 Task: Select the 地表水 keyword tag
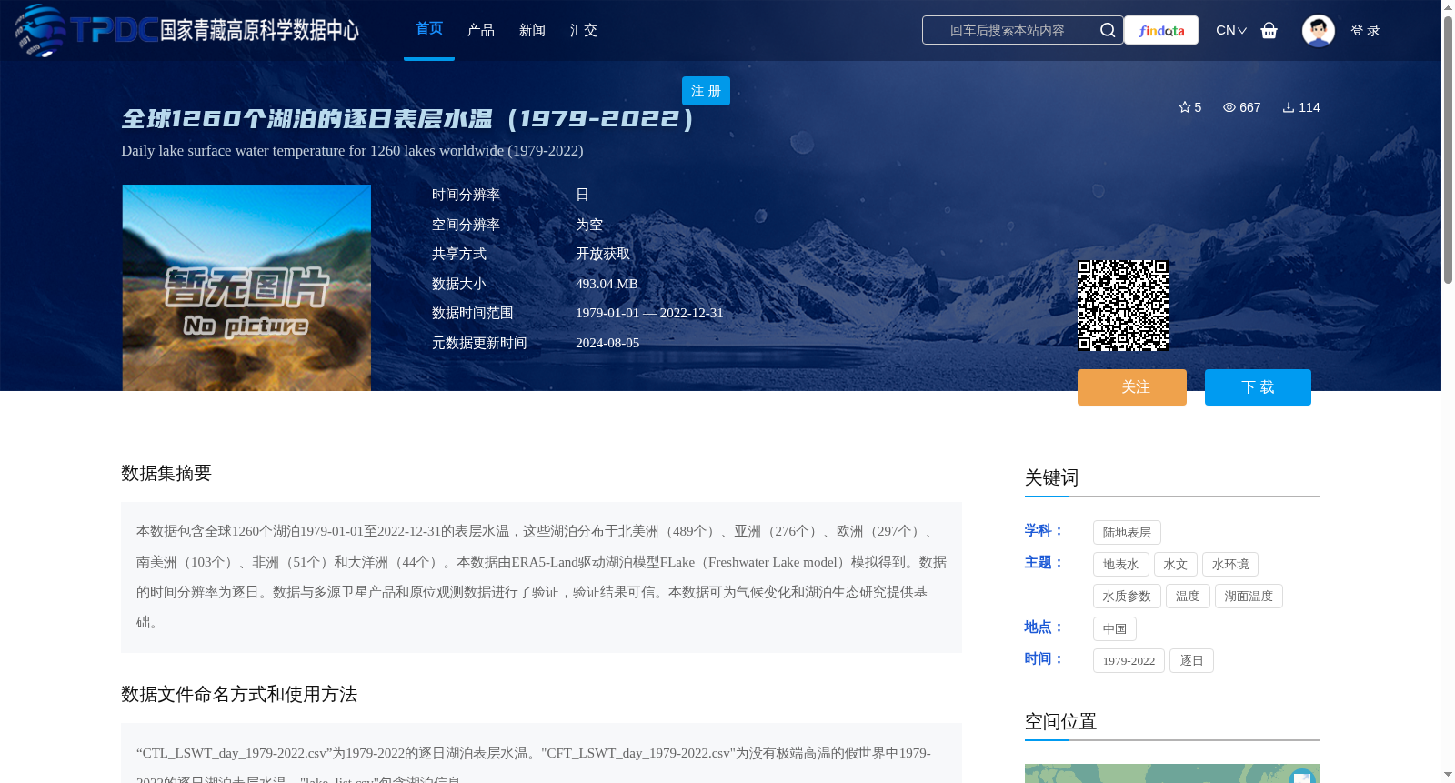[x=1120, y=565]
